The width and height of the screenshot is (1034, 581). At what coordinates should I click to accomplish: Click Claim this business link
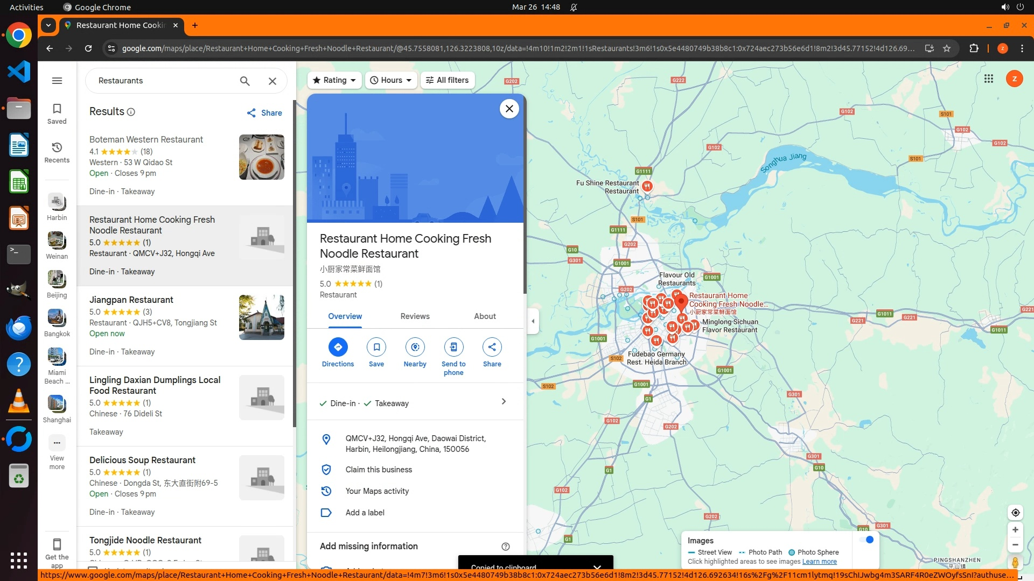click(x=379, y=470)
